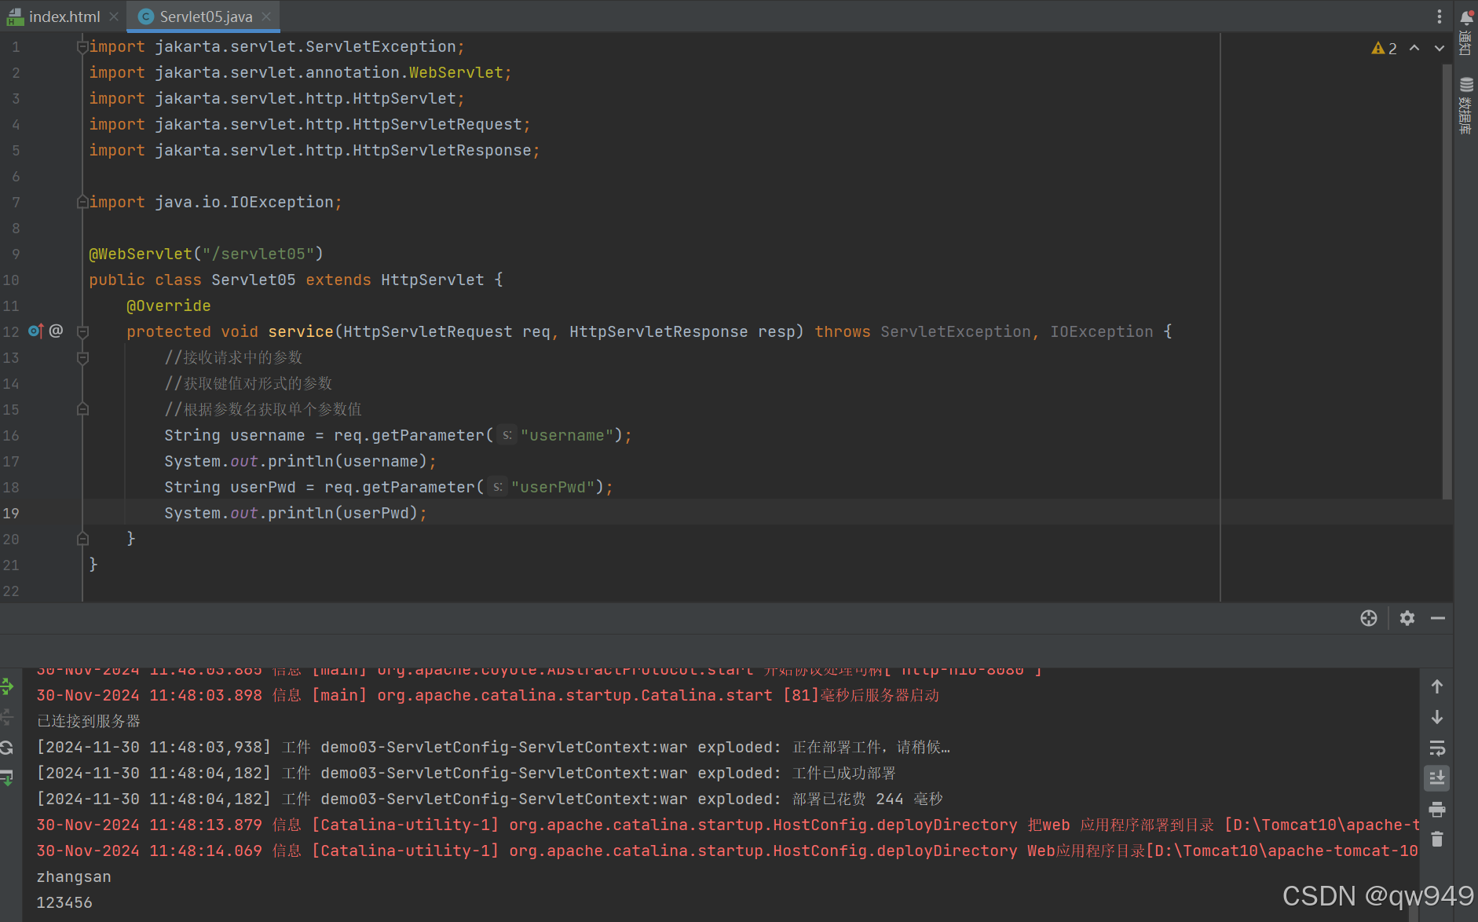1478x922 pixels.
Task: Click the parameter hint before "userPwd"
Action: (x=498, y=487)
